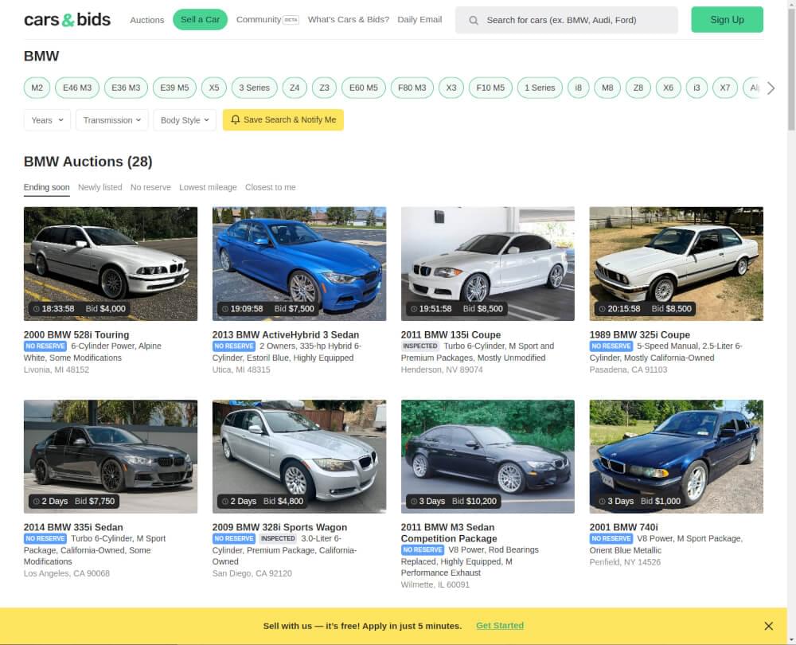Click the Sell a Car button

[200, 19]
